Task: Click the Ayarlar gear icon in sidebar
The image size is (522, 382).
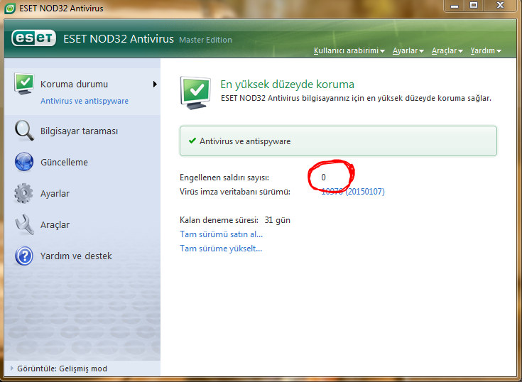Action: pyautogui.click(x=23, y=193)
